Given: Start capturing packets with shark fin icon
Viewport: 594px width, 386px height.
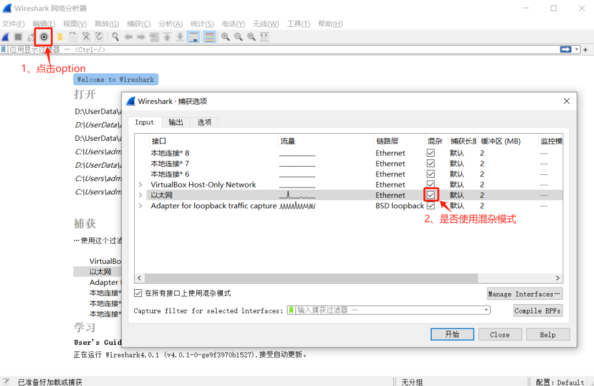Looking at the screenshot, I should tap(5, 37).
